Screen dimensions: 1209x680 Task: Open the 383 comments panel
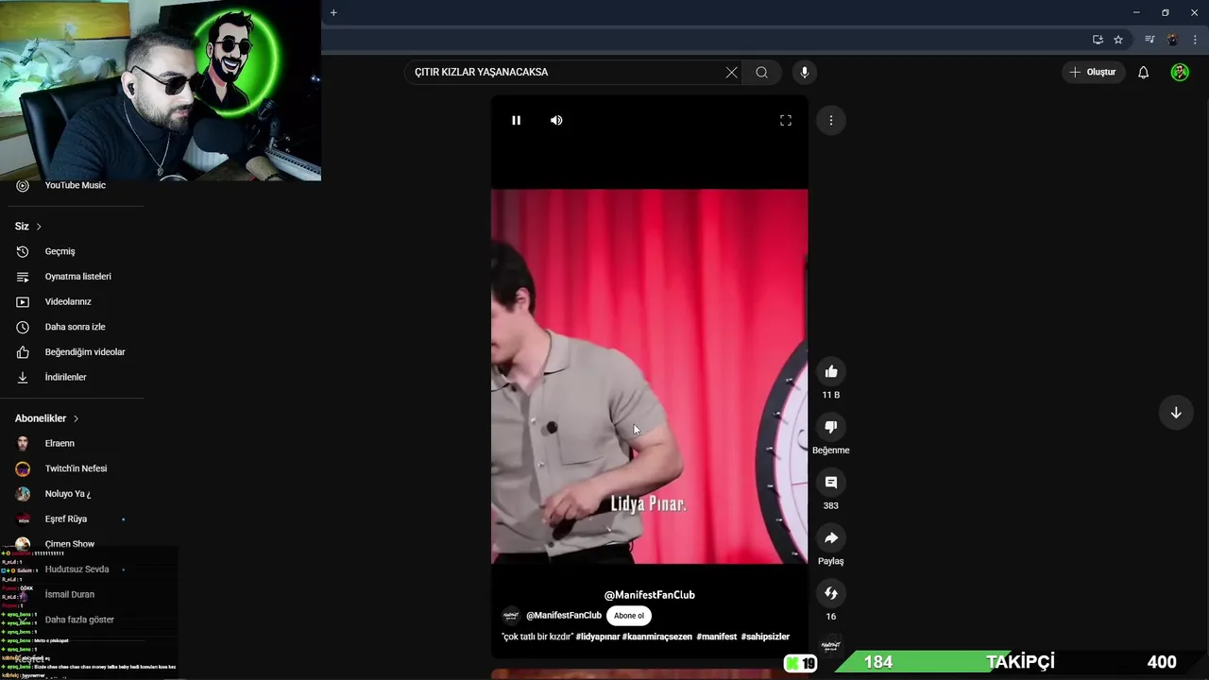click(x=831, y=483)
